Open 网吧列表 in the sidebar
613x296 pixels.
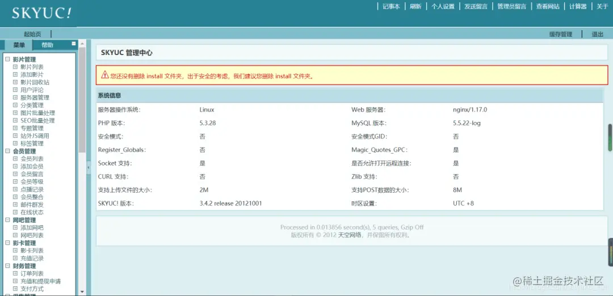(32, 235)
